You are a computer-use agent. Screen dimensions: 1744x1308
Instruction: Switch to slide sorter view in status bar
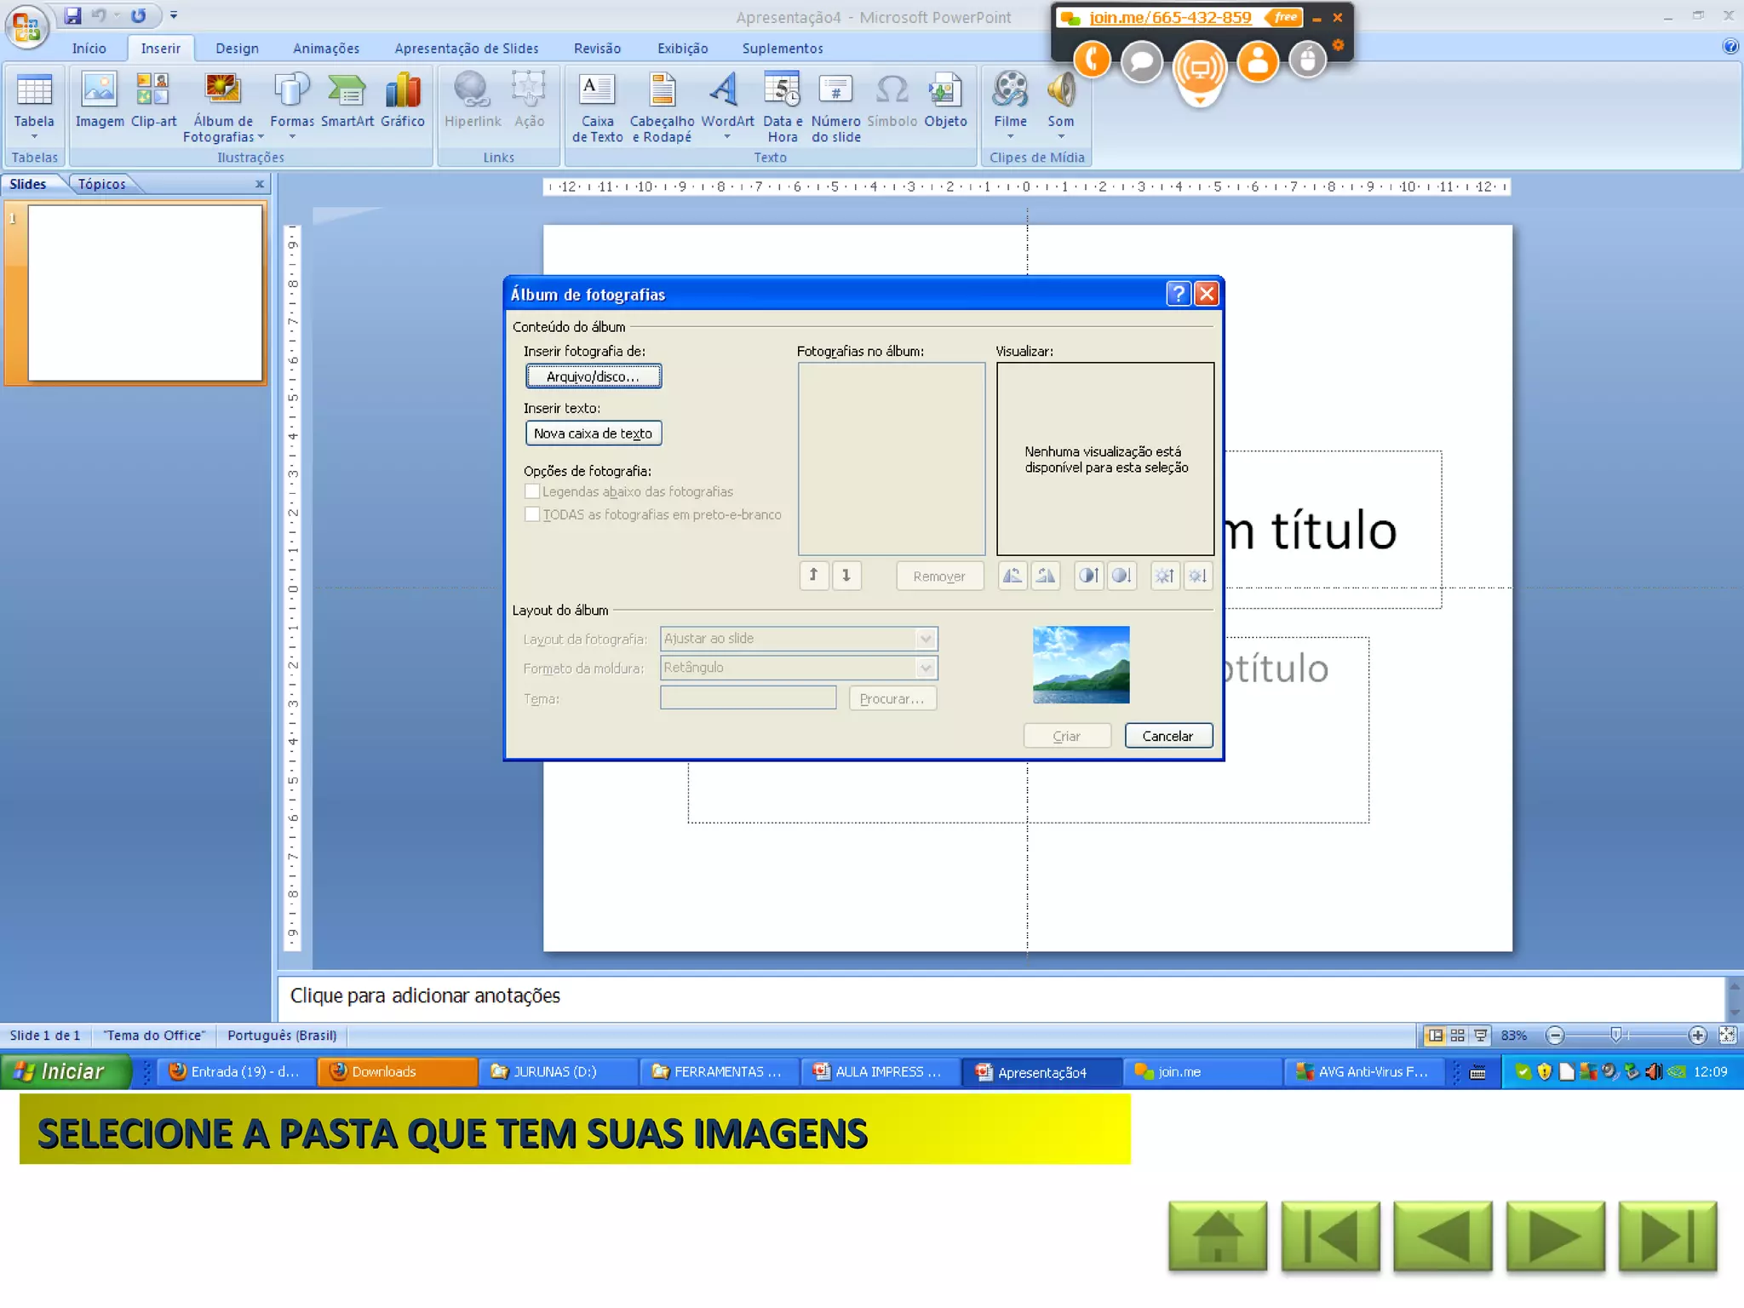pyautogui.click(x=1458, y=1035)
